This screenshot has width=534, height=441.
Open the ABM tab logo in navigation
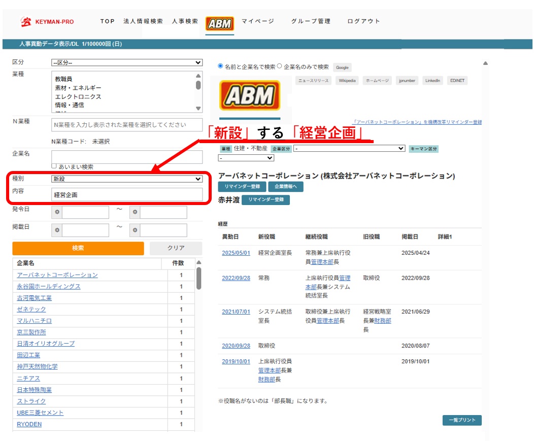(220, 24)
